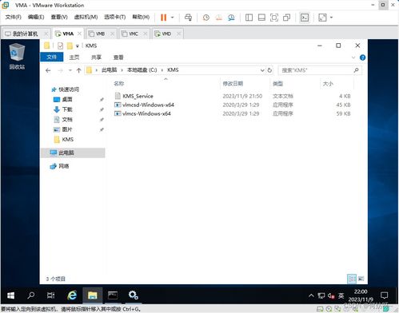Screen dimensions: 399x313
Task: Open the command prompt icon on guest taskbar
Action: [x=113, y=295]
